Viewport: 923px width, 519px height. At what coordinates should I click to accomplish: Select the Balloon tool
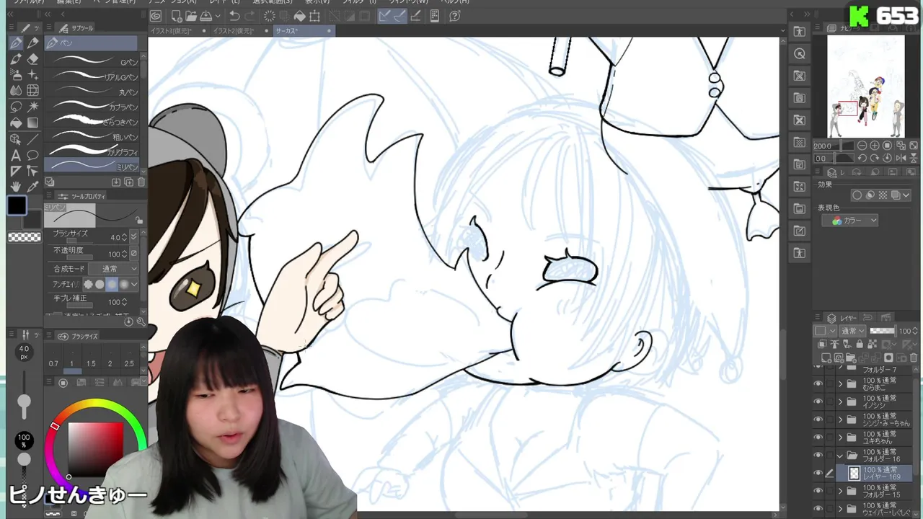[x=32, y=155]
